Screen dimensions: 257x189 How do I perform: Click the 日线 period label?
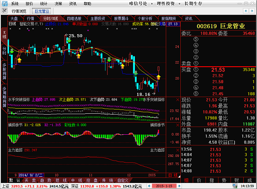coord(12,24)
